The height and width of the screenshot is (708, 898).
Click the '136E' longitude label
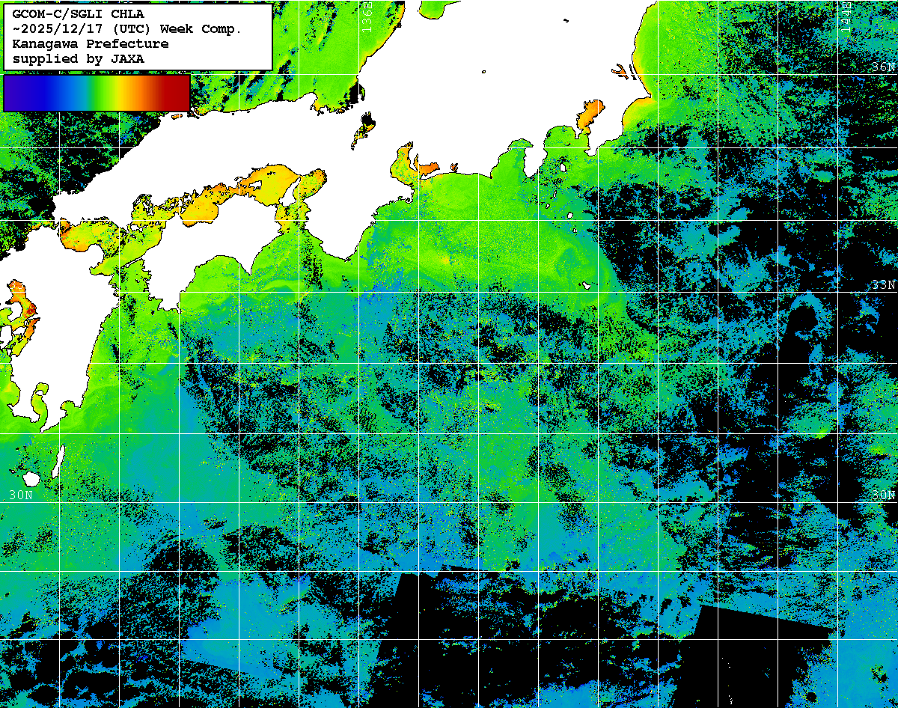tap(366, 16)
